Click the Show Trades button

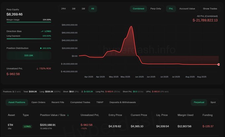click(x=210, y=9)
